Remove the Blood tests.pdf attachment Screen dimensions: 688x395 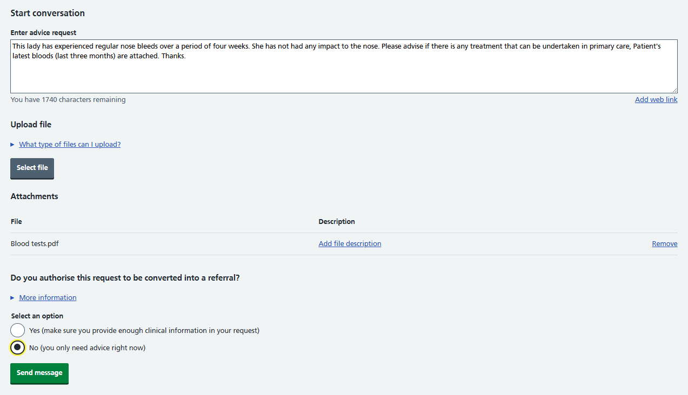pyautogui.click(x=665, y=244)
